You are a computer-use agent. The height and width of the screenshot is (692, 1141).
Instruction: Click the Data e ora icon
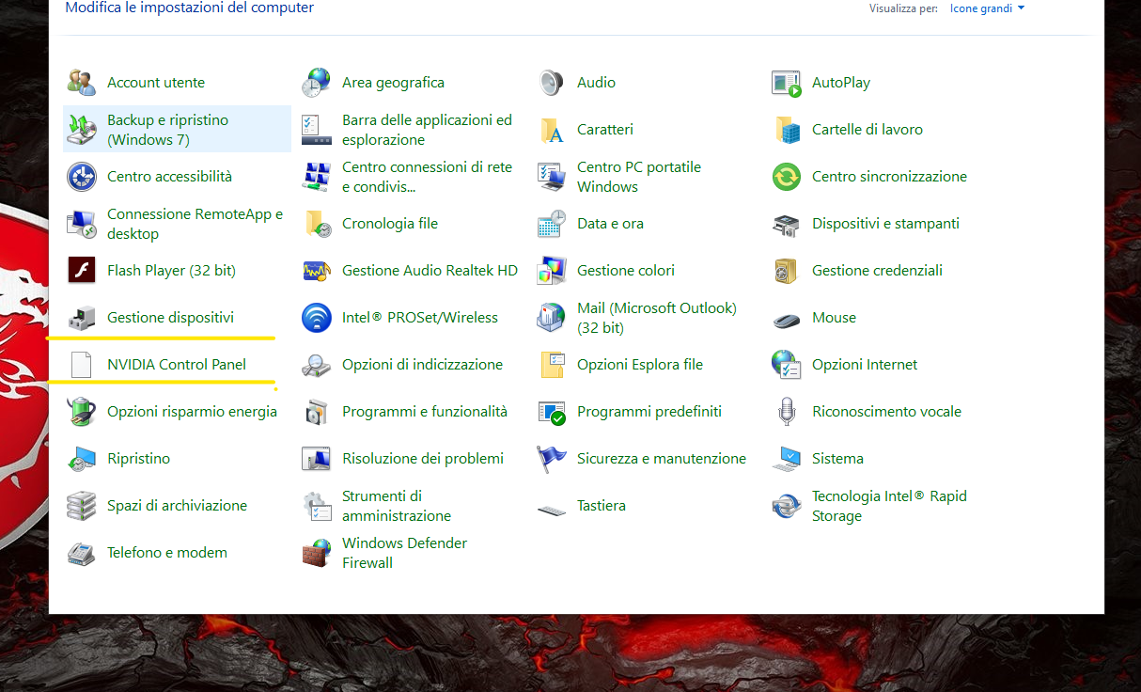point(552,224)
